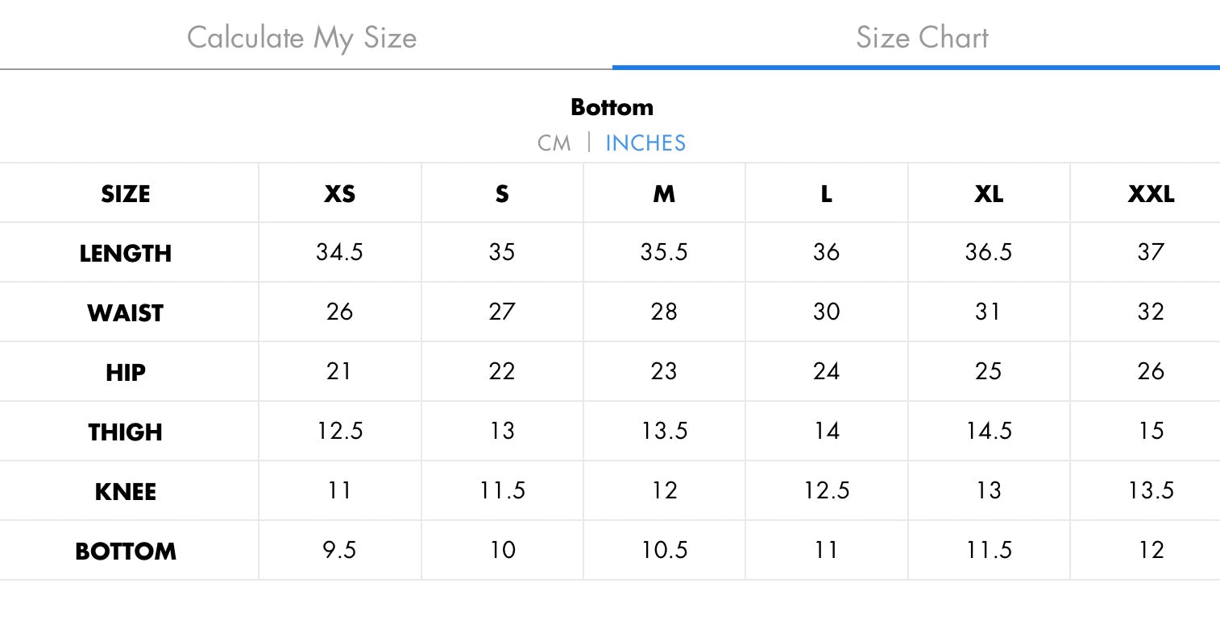Viewport: 1220px width, 620px height.
Task: Switch to the Calculate My Size tab
Action: click(x=302, y=38)
